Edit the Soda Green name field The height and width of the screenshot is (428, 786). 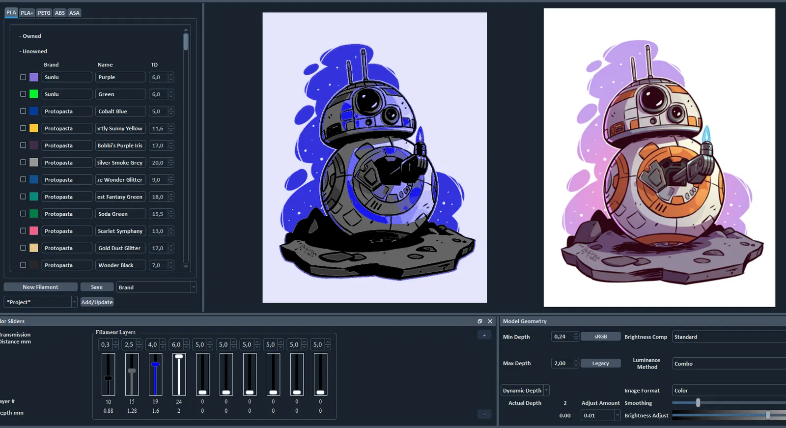point(120,214)
